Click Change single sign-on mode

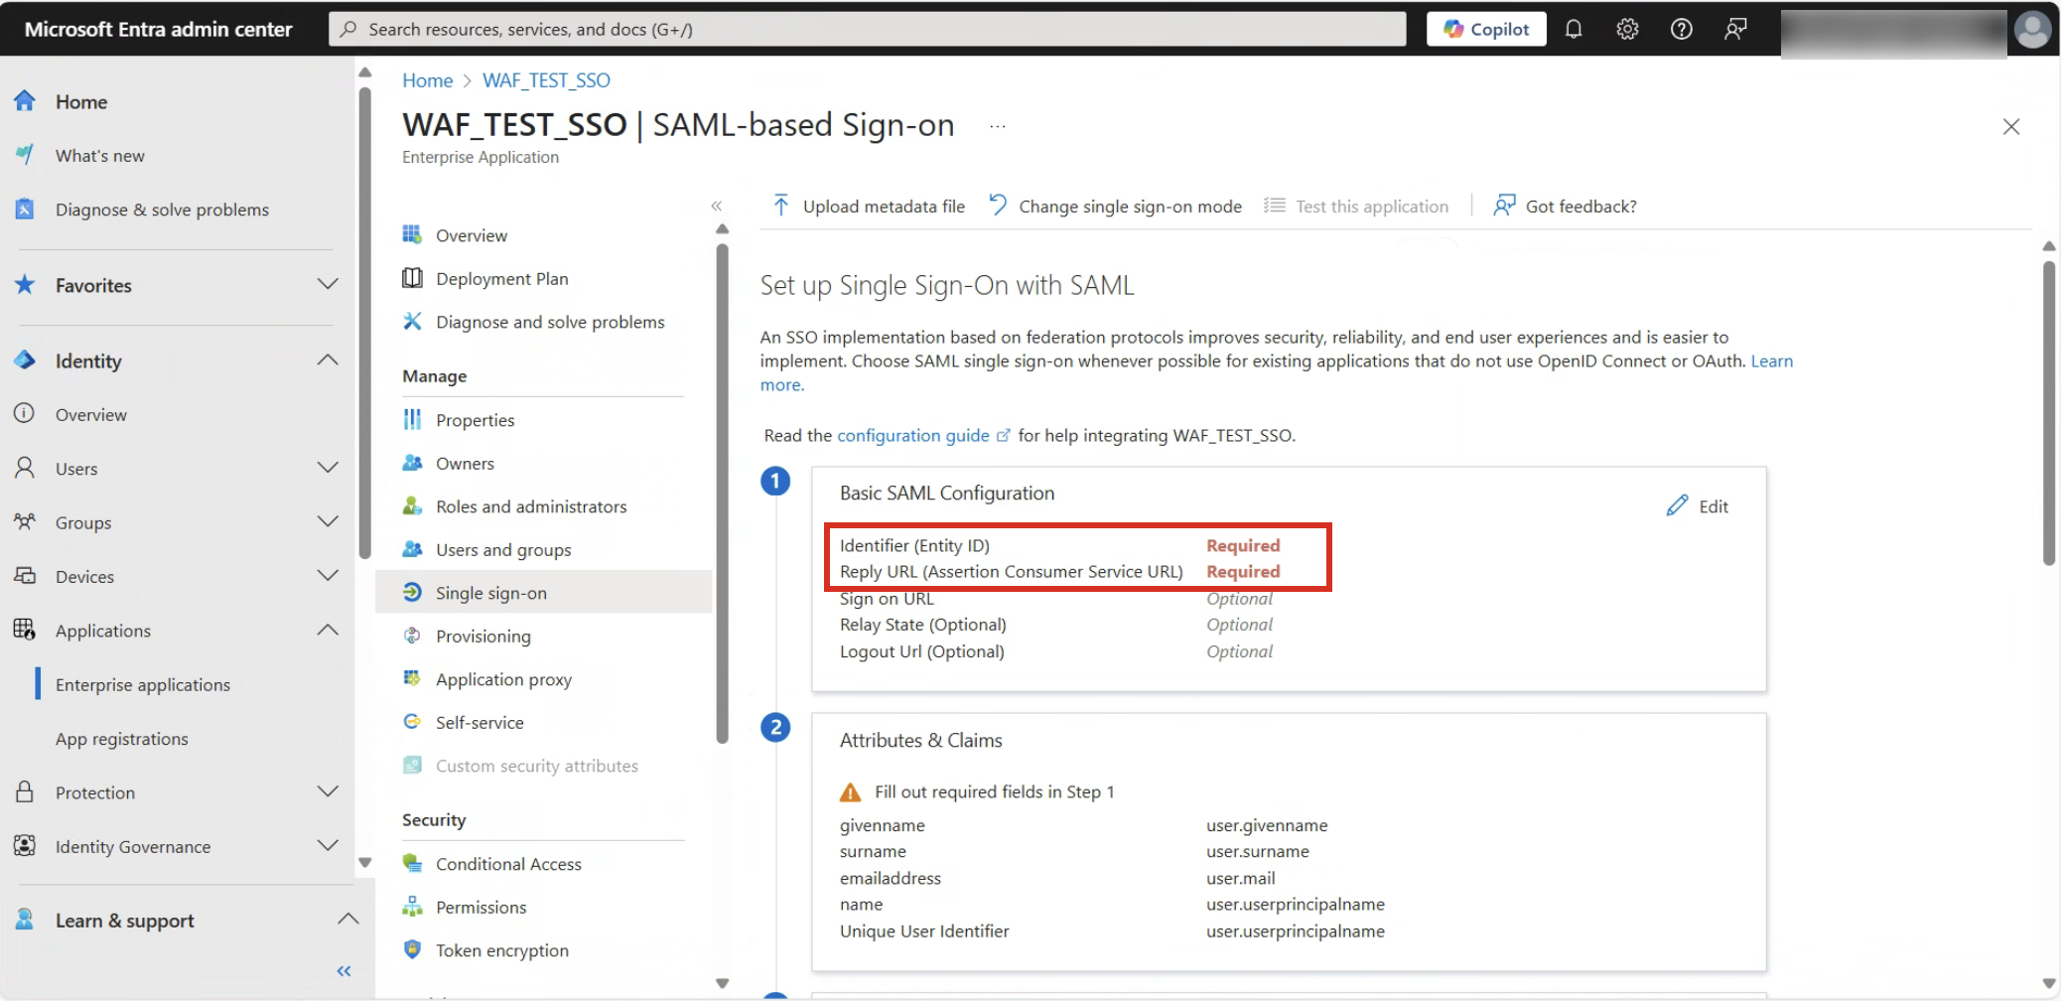tap(1115, 206)
